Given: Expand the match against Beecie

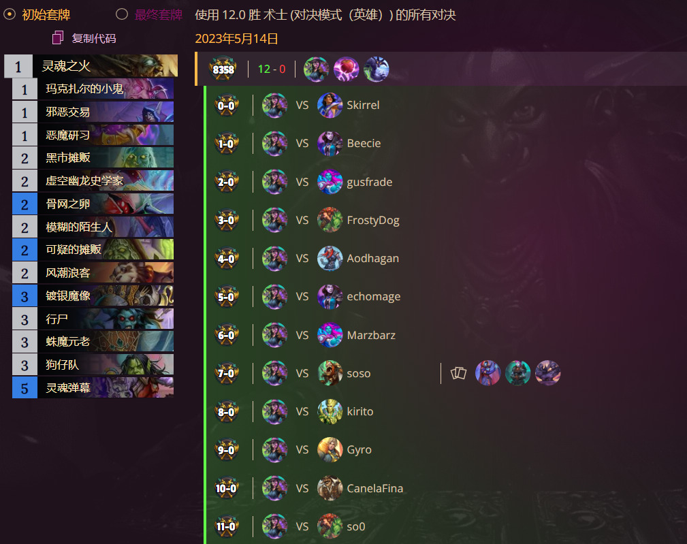Looking at the screenshot, I should coord(446,143).
